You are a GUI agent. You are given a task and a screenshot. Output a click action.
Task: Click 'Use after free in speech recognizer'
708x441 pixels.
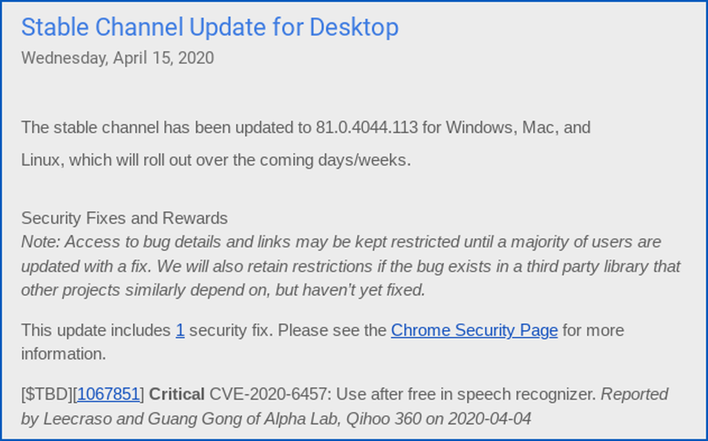(466, 394)
